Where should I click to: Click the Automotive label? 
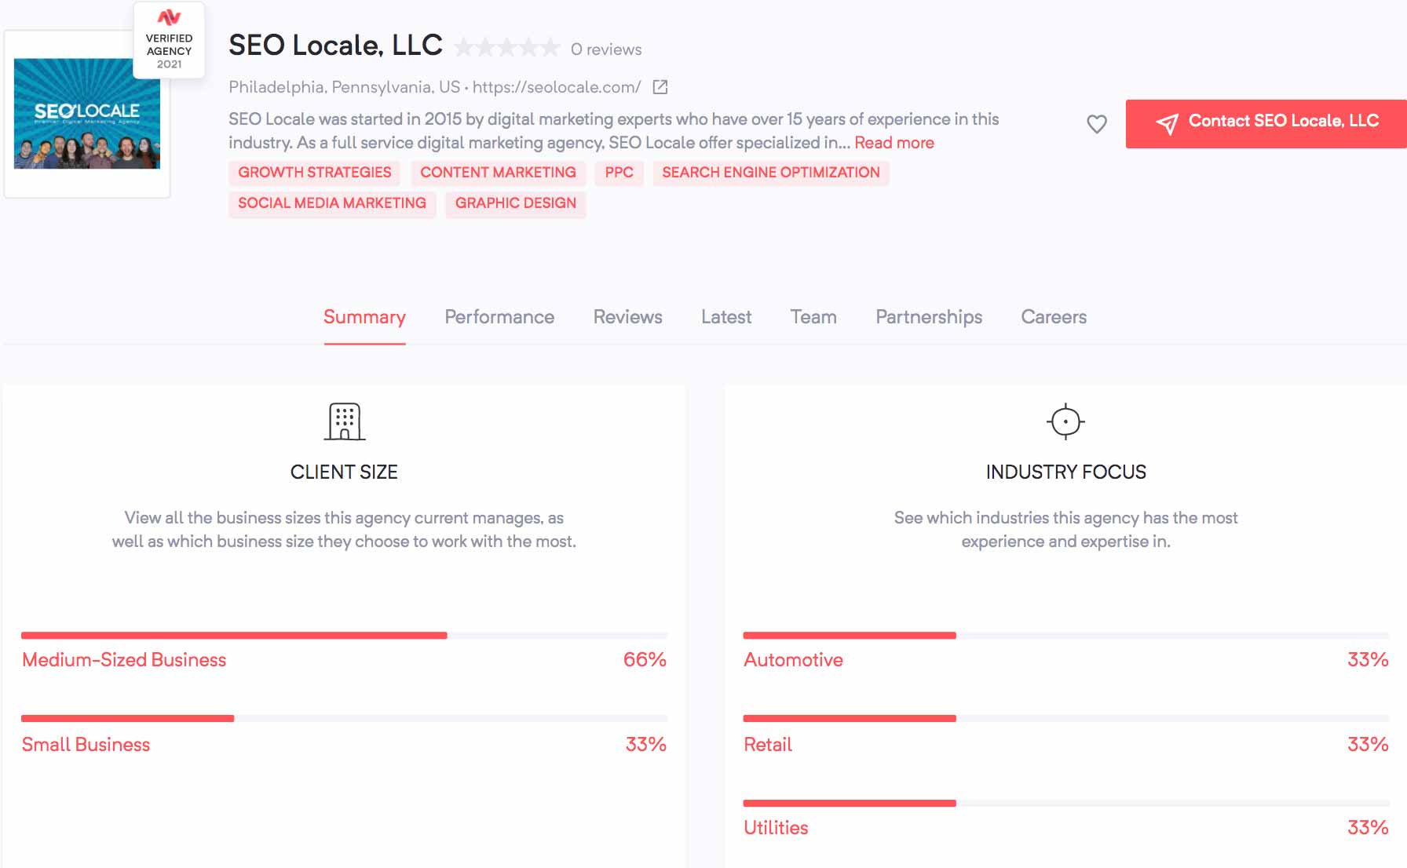793,660
